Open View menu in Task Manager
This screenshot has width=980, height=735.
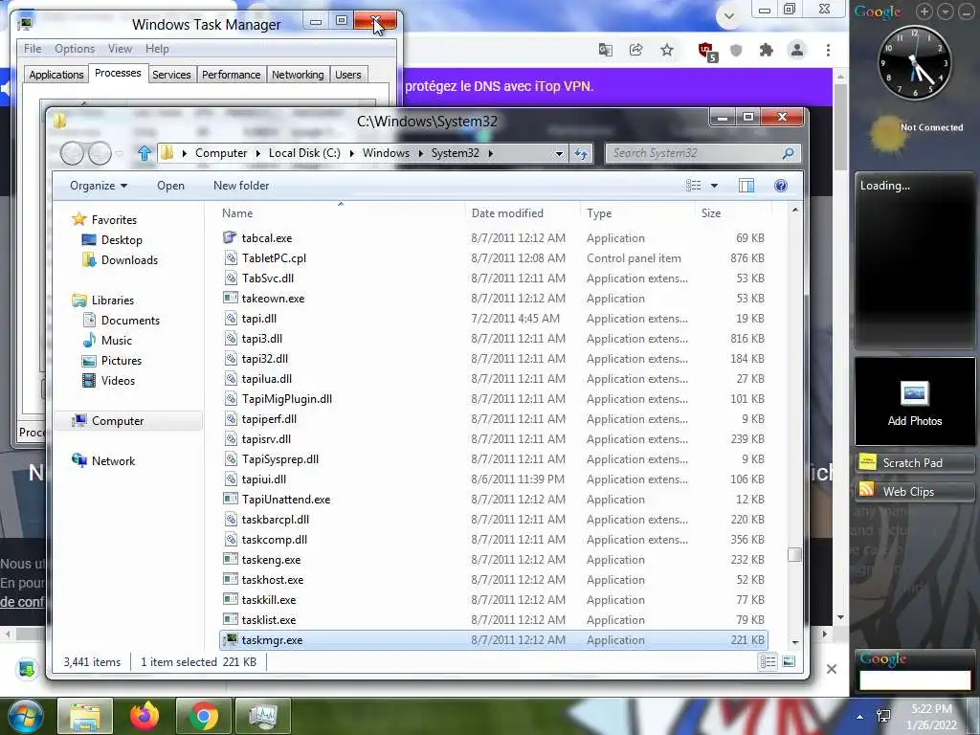pyautogui.click(x=120, y=49)
